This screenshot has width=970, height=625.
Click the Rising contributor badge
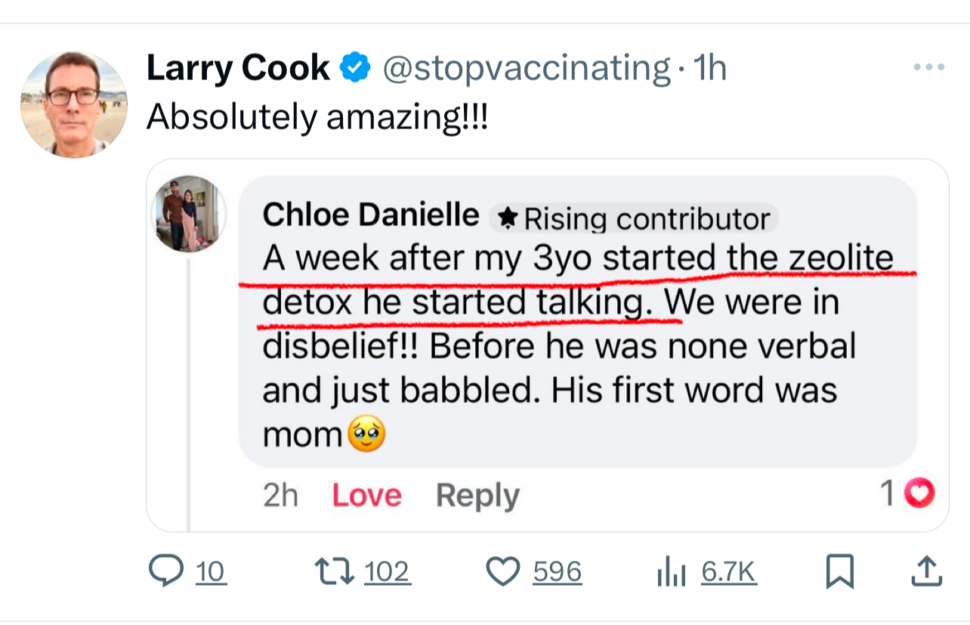coord(635,218)
